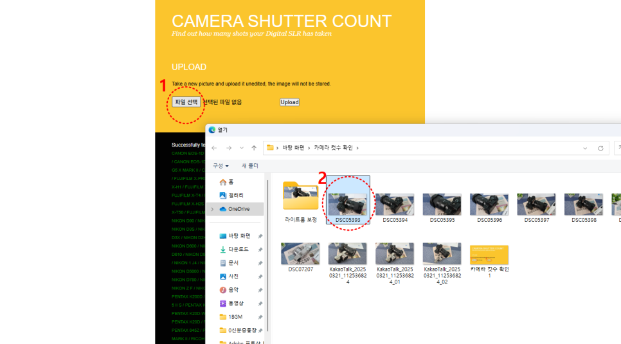Refresh the folder with the reload icon
621x344 pixels.
pyautogui.click(x=600, y=148)
